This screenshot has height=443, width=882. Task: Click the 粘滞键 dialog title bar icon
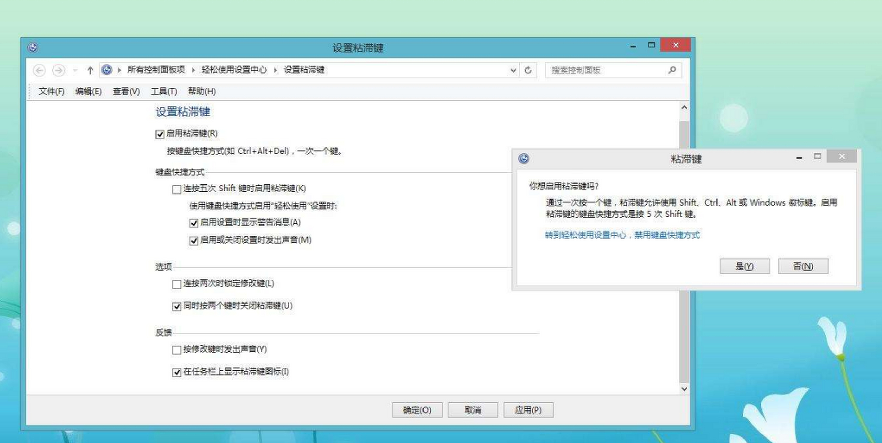[x=524, y=159]
